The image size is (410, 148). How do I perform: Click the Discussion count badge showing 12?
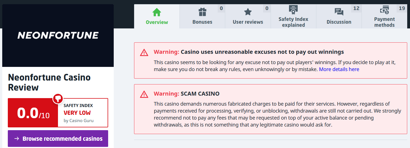[x=356, y=8]
